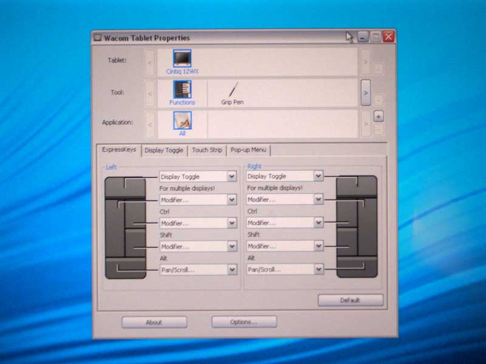Click the minus button beside the Tablet row
The image size is (486, 364).
[x=378, y=69]
